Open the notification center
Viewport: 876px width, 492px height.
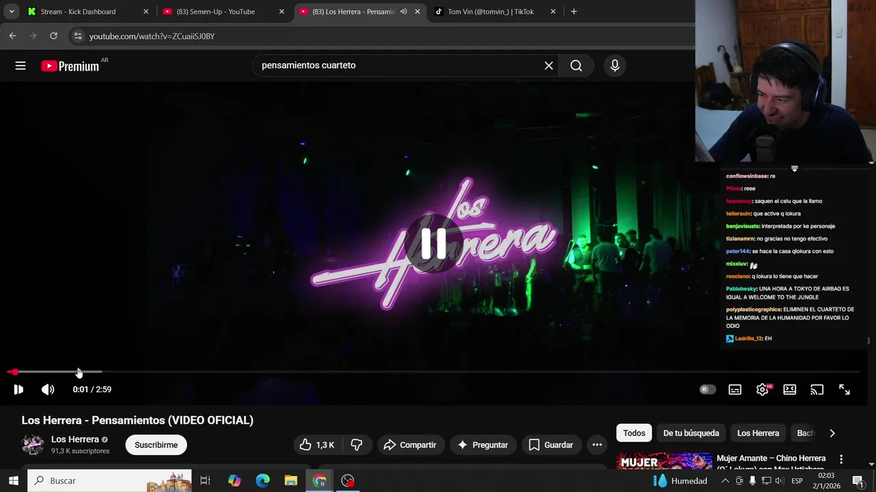858,481
